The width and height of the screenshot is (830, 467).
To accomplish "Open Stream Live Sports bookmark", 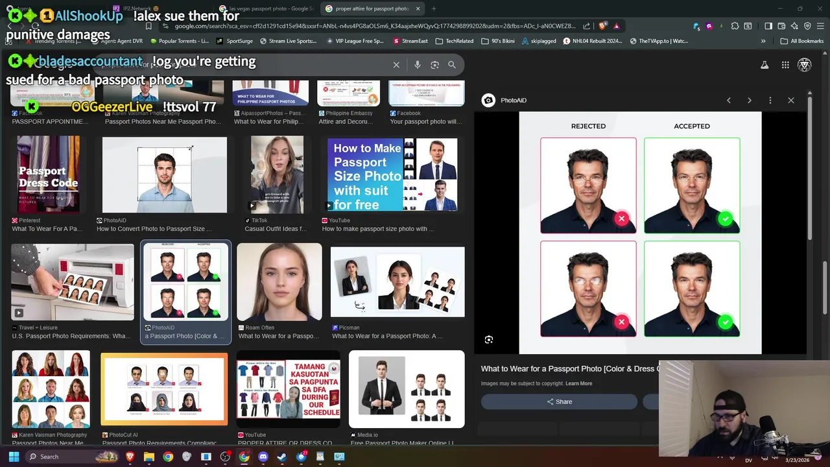I will [288, 41].
